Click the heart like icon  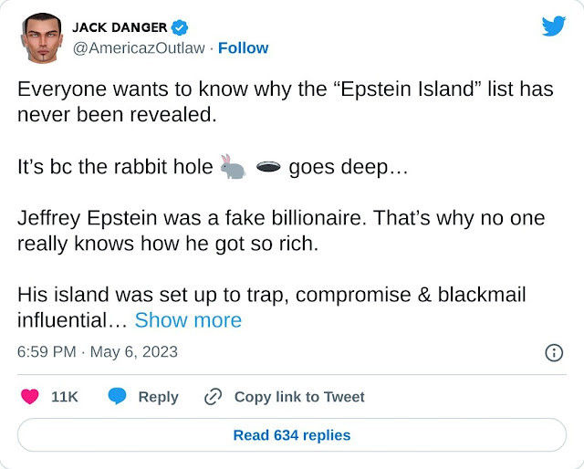(30, 397)
